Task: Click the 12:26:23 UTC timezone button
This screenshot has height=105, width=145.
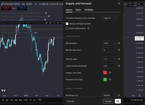Action: coord(137,100)
